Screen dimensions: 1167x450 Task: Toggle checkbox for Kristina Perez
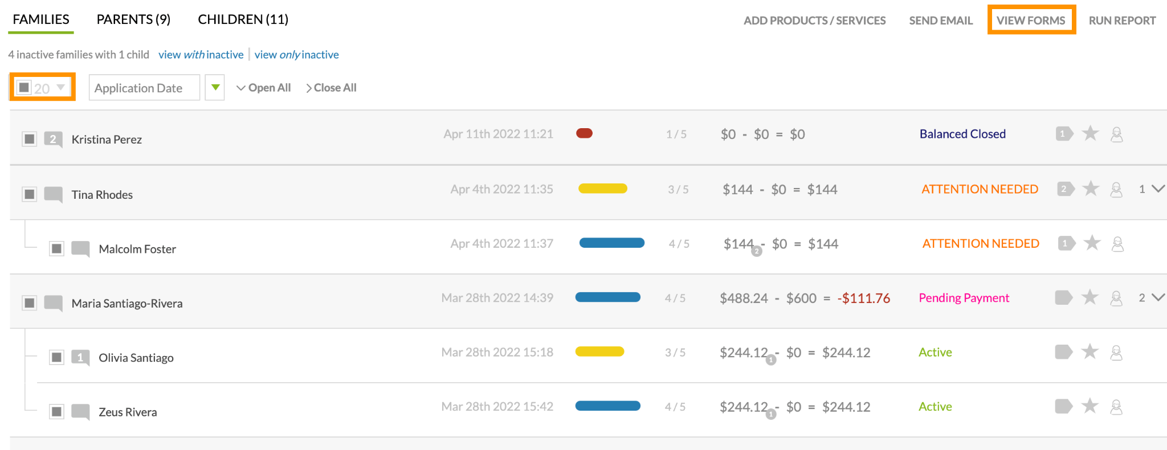(x=30, y=140)
